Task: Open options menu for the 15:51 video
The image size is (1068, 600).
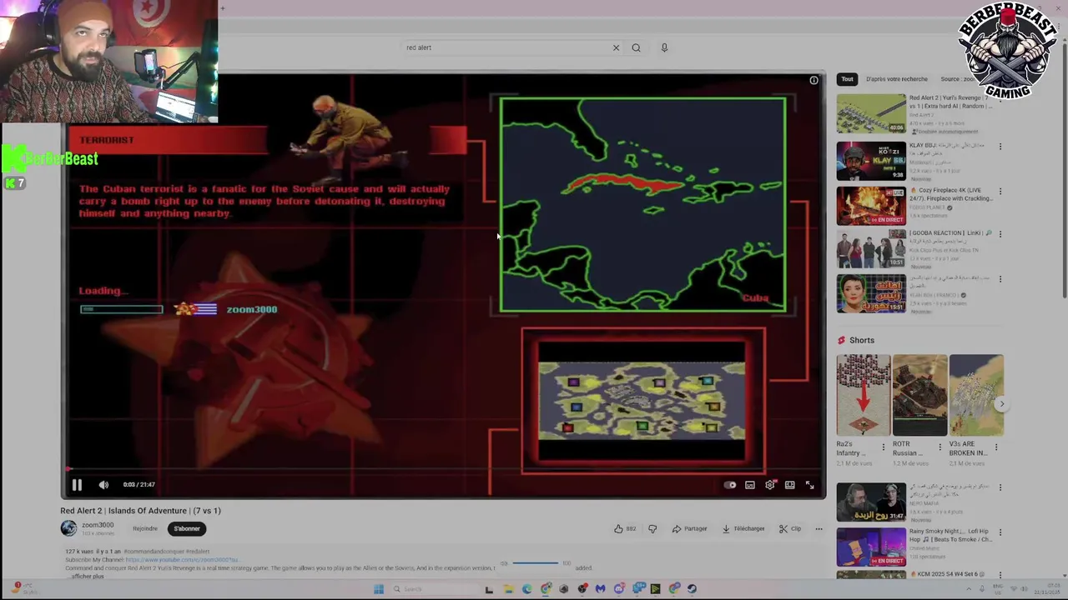Action: (1000, 279)
